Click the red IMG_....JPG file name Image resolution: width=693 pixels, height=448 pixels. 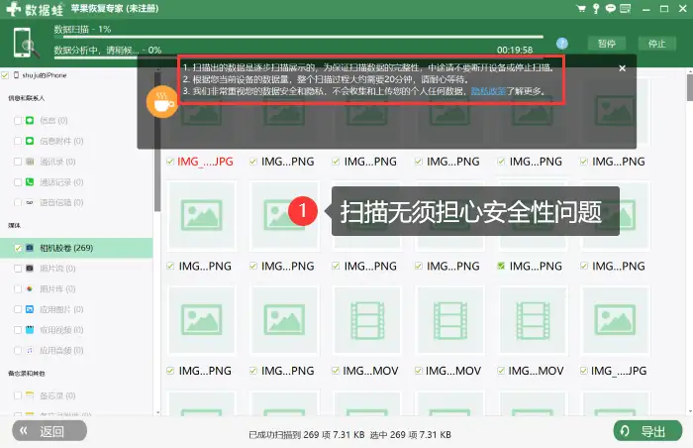point(205,162)
